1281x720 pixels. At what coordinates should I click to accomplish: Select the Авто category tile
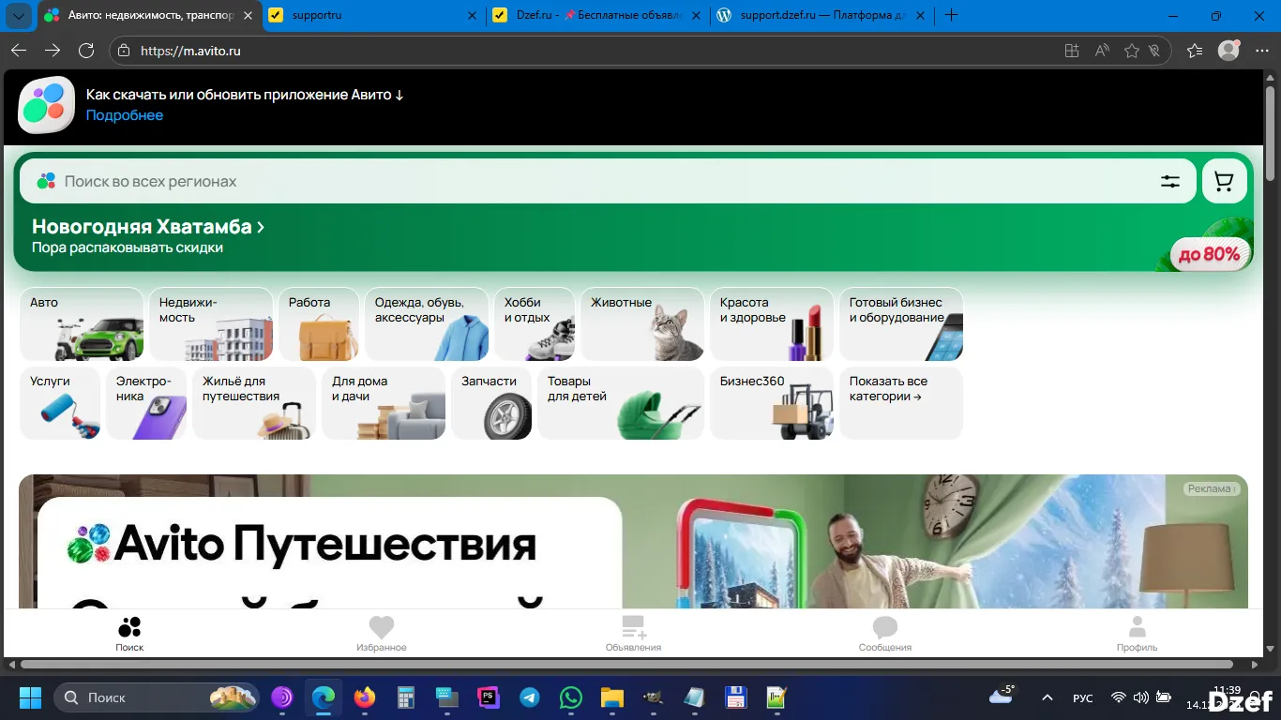(81, 323)
